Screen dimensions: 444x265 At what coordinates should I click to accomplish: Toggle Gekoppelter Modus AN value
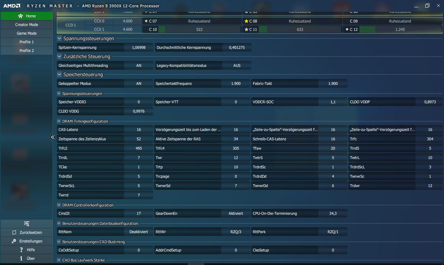139,83
